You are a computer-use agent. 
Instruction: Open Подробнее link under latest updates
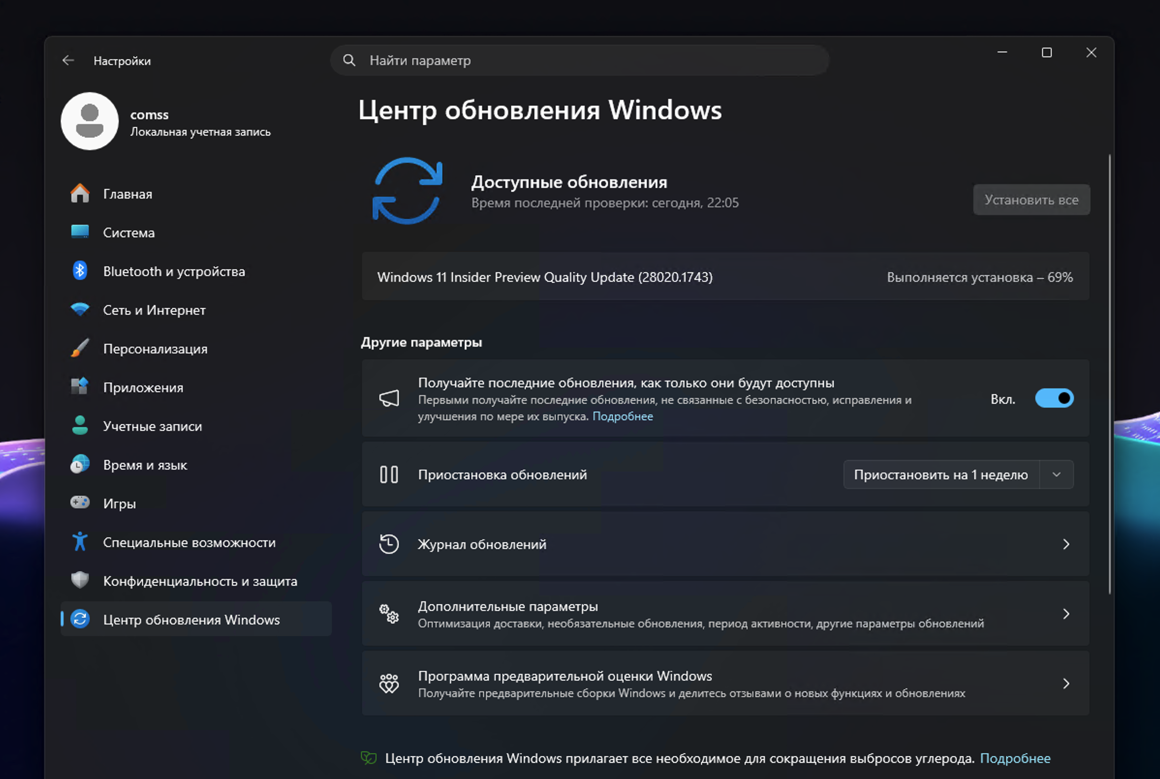pyautogui.click(x=623, y=416)
